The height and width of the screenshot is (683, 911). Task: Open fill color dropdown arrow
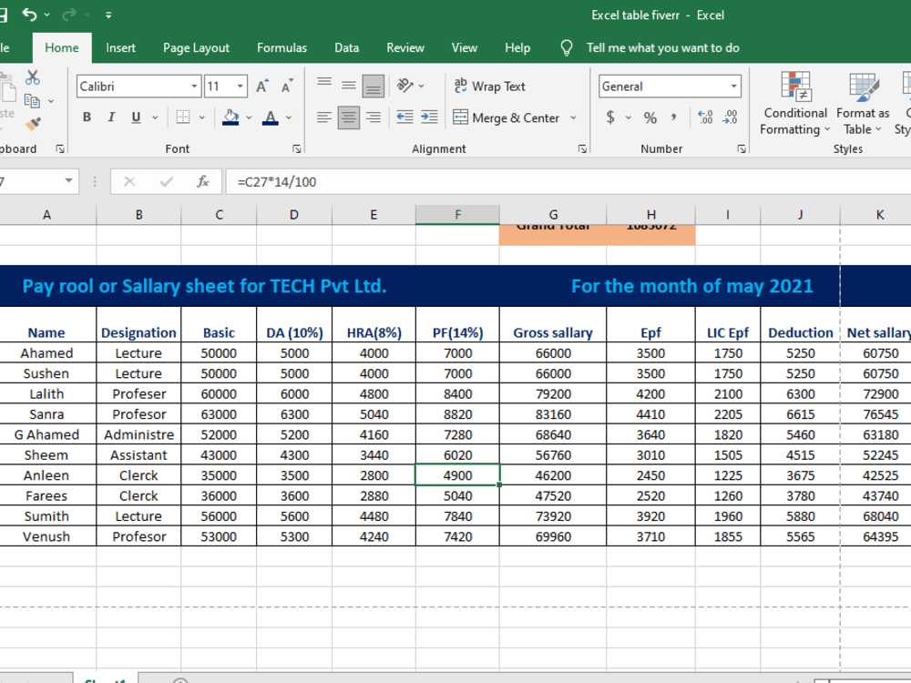(249, 117)
